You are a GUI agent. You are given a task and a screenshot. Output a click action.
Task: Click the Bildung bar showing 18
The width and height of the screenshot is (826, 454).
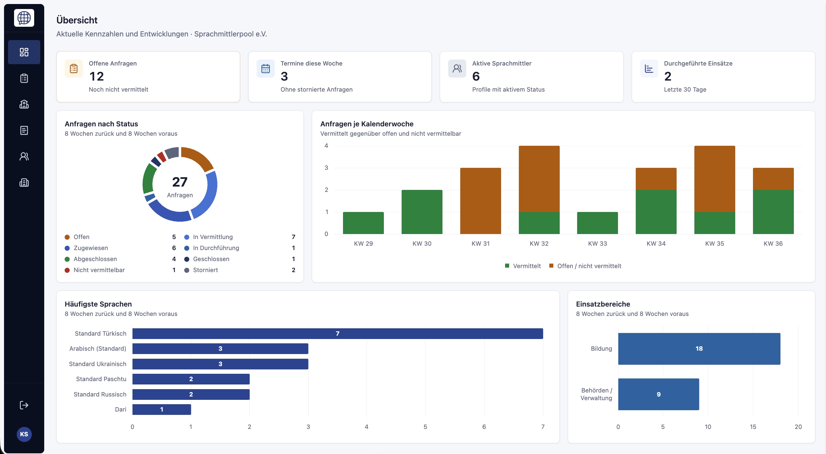coord(699,349)
